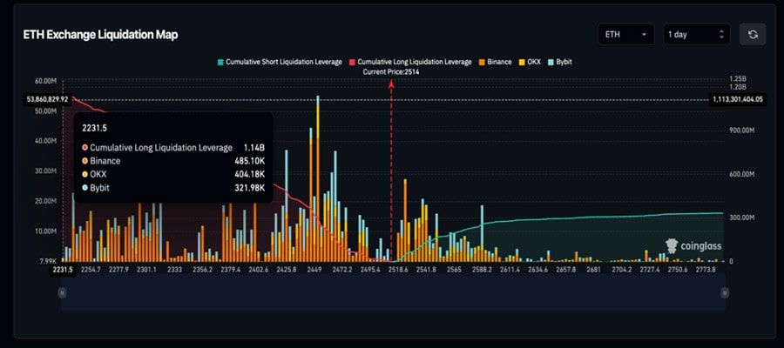This screenshot has height=348, width=784.
Task: Click the Binance 485.10K tooltip row
Action: (173, 161)
